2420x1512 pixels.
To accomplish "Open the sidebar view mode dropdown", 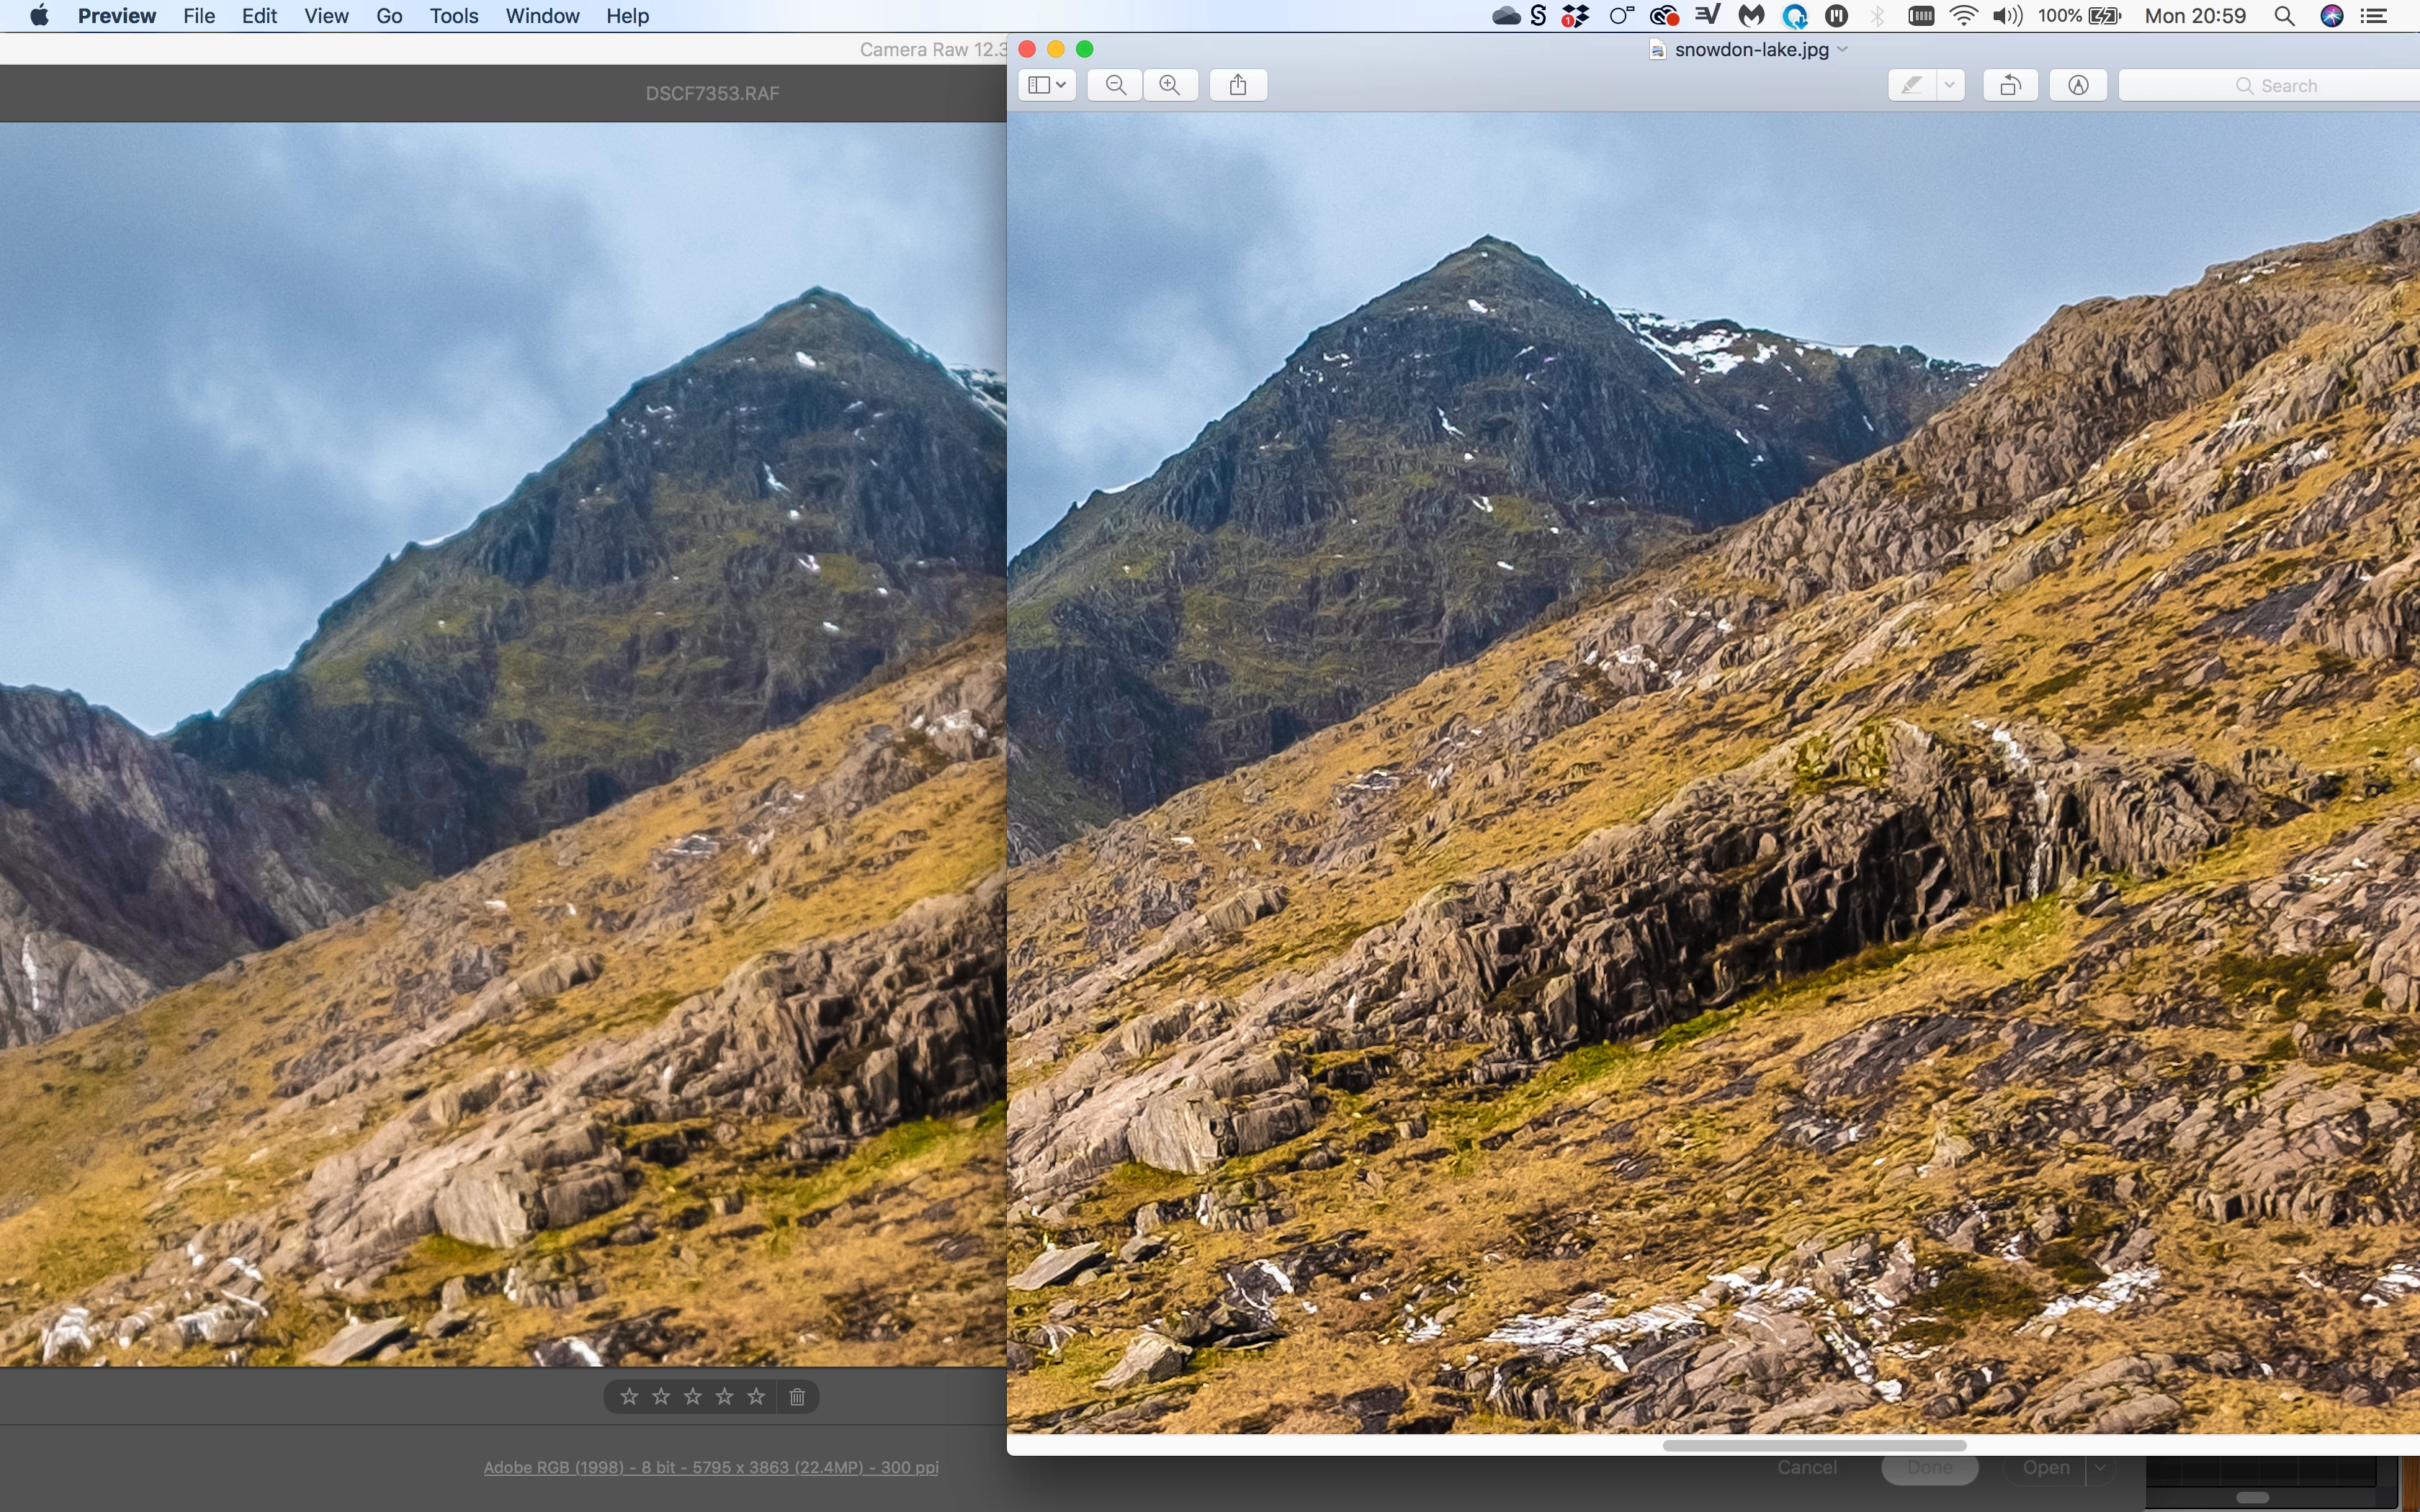I will coord(1046,85).
